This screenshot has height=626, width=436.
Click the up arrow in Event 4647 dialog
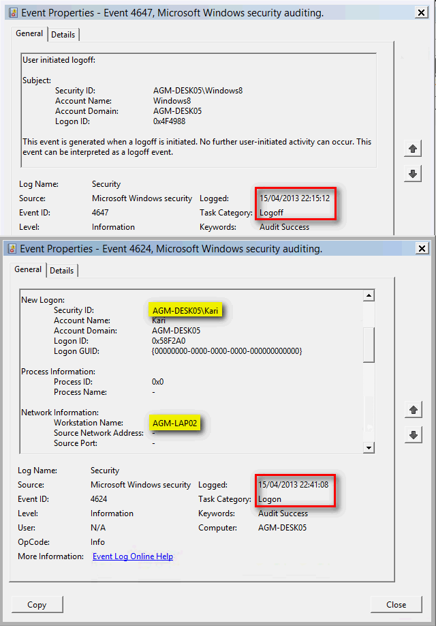tap(412, 148)
